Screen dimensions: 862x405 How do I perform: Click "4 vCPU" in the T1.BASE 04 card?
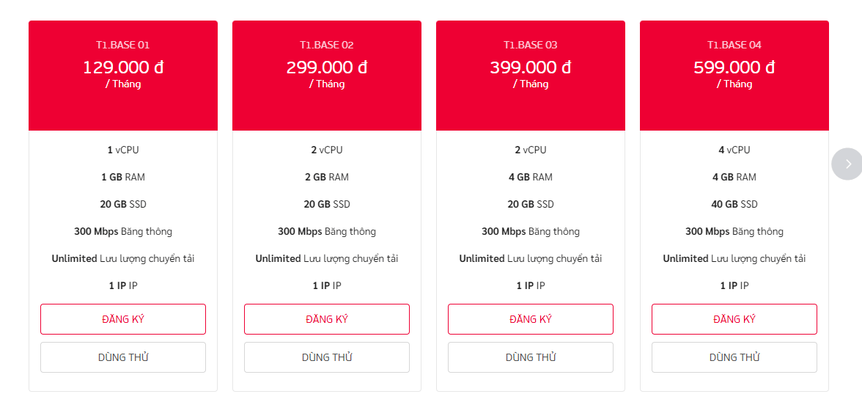734,150
